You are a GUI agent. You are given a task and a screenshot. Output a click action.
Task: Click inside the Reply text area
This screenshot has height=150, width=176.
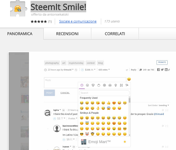click(85, 82)
